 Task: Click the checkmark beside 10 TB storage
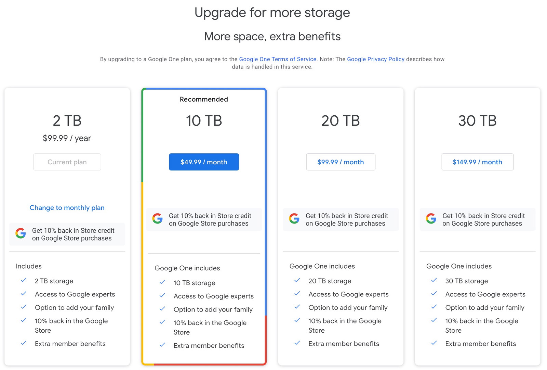coord(162,282)
